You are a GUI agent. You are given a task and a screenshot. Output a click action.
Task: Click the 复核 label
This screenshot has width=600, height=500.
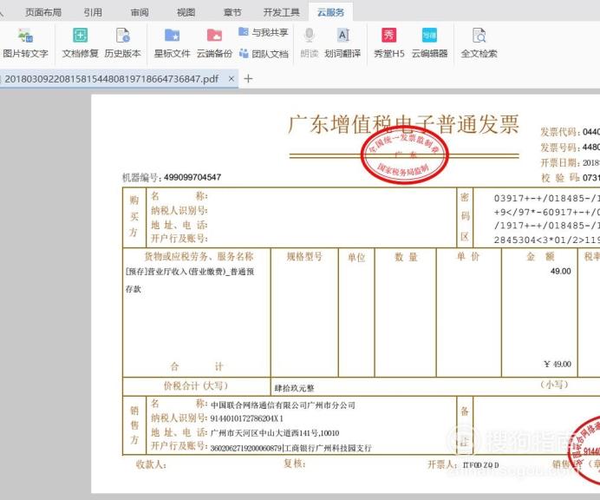(294, 464)
